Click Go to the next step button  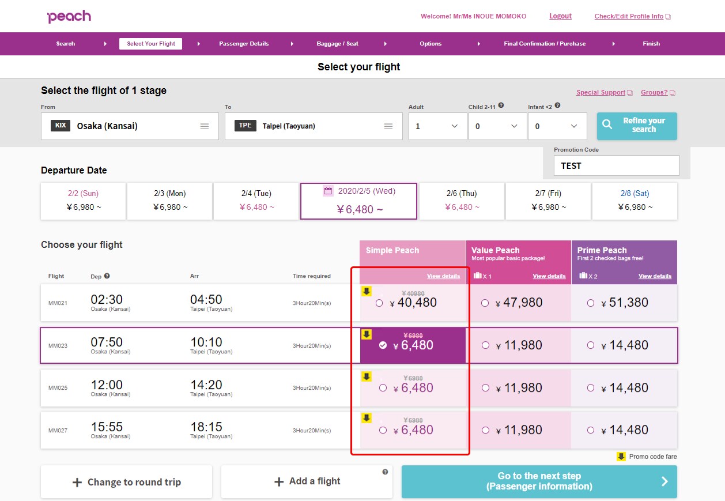coord(539,481)
